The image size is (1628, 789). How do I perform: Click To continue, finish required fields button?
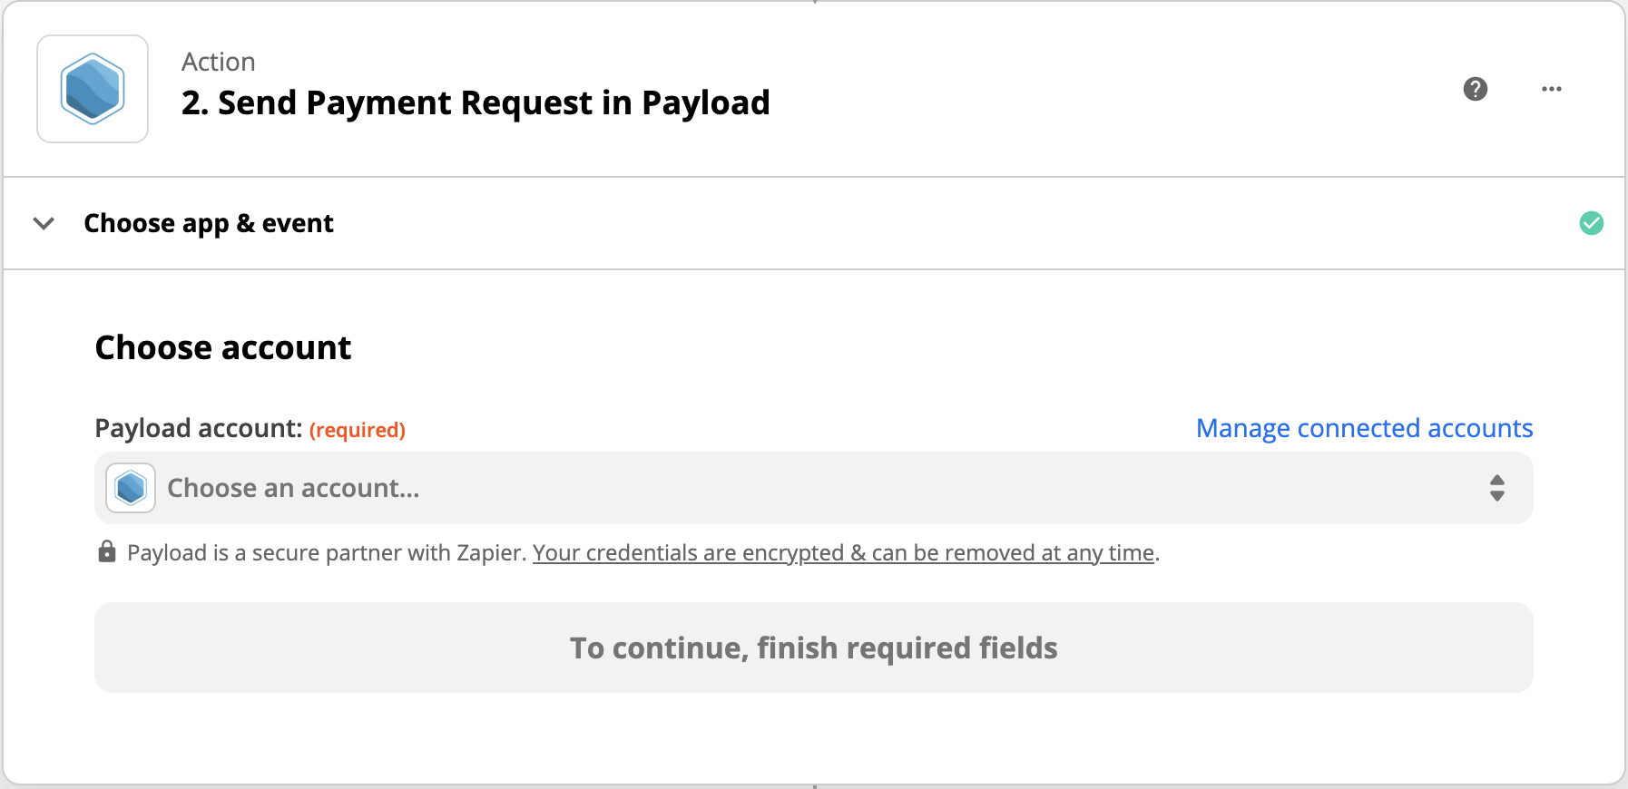click(814, 648)
